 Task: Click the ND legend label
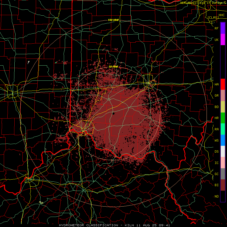(x=216, y=196)
